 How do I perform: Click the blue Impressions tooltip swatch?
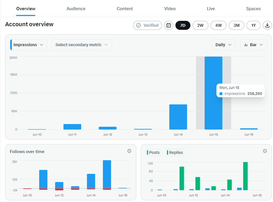point(221,94)
